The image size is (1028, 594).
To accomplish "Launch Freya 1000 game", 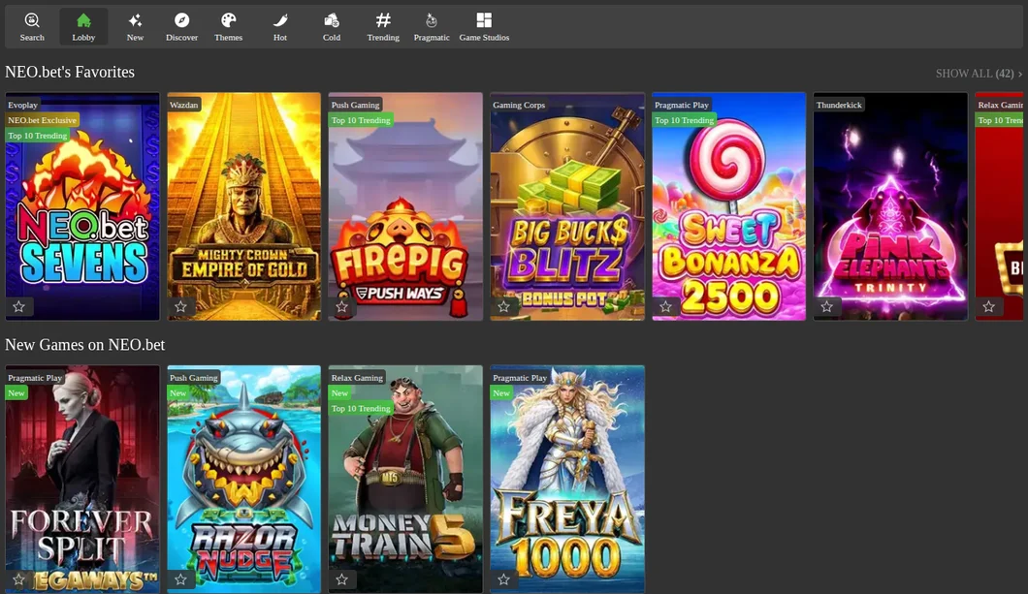I will click(x=567, y=480).
